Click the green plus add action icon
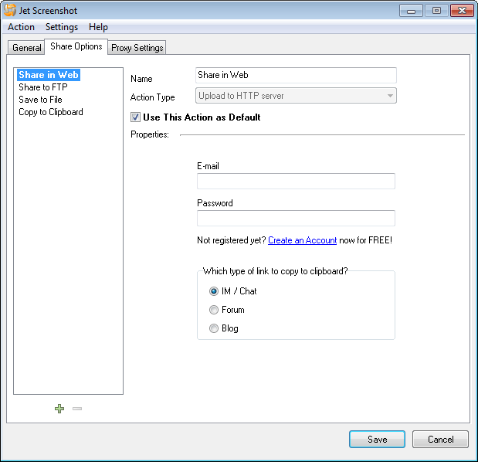 click(59, 409)
